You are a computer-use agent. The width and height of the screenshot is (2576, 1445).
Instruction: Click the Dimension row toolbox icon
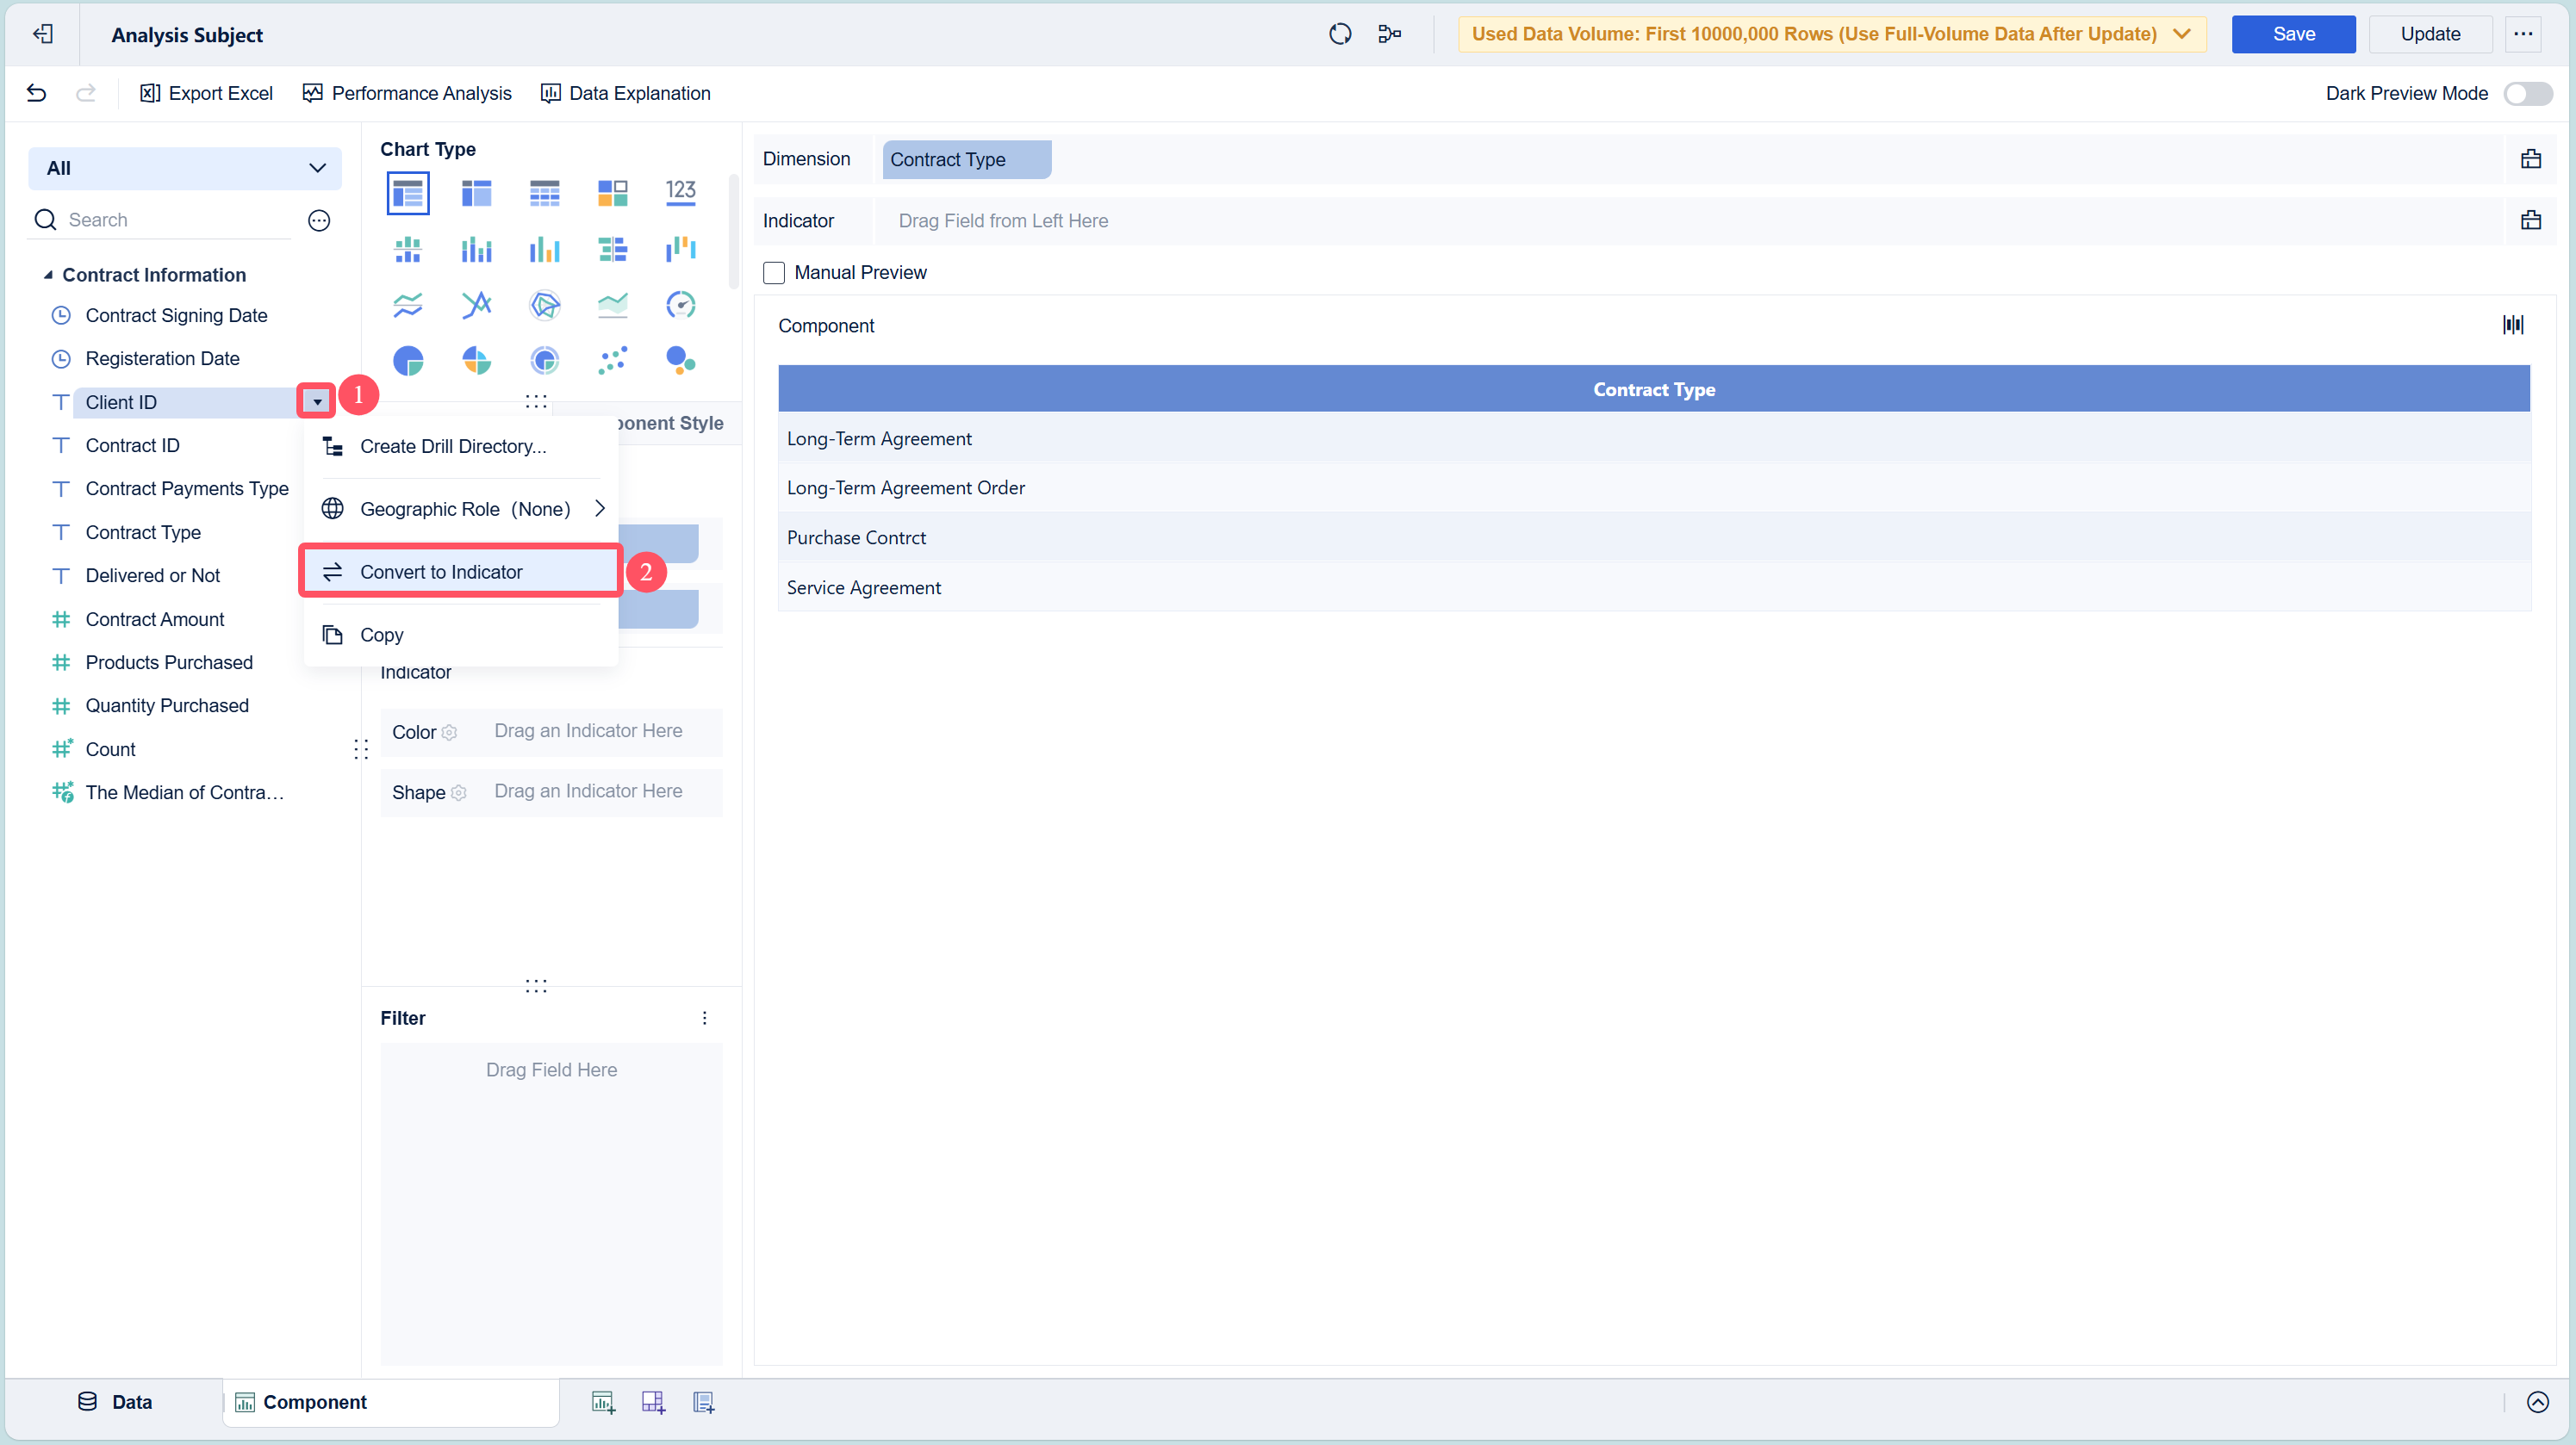[2530, 159]
